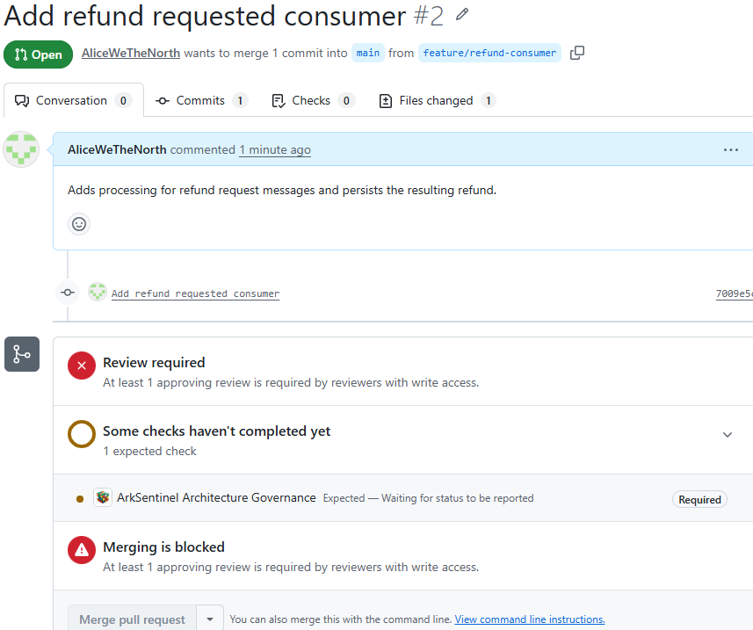The height and width of the screenshot is (630, 753).
Task: Open AliceWeTheNorth profile link in the header
Action: click(131, 53)
